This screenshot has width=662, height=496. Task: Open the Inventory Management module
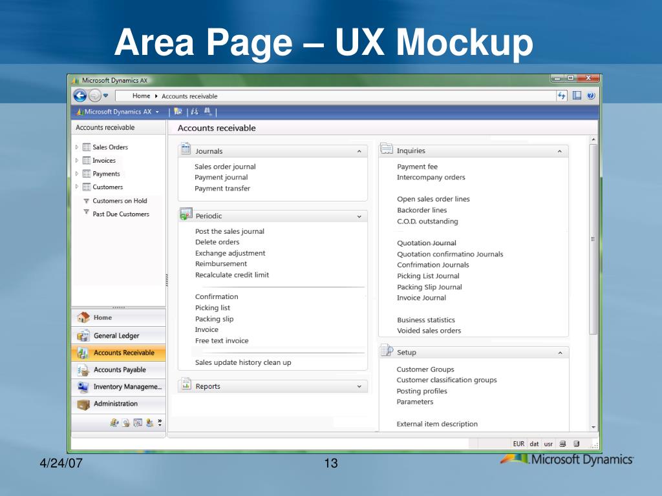[119, 386]
